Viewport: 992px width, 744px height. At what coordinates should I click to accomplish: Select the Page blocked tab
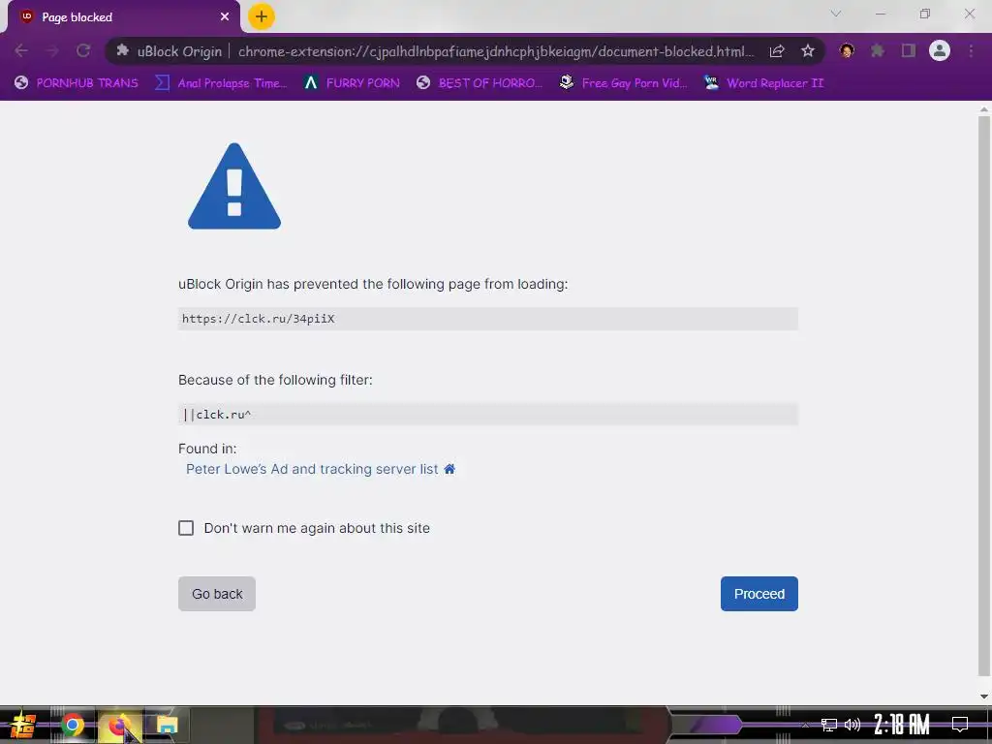[x=123, y=17]
